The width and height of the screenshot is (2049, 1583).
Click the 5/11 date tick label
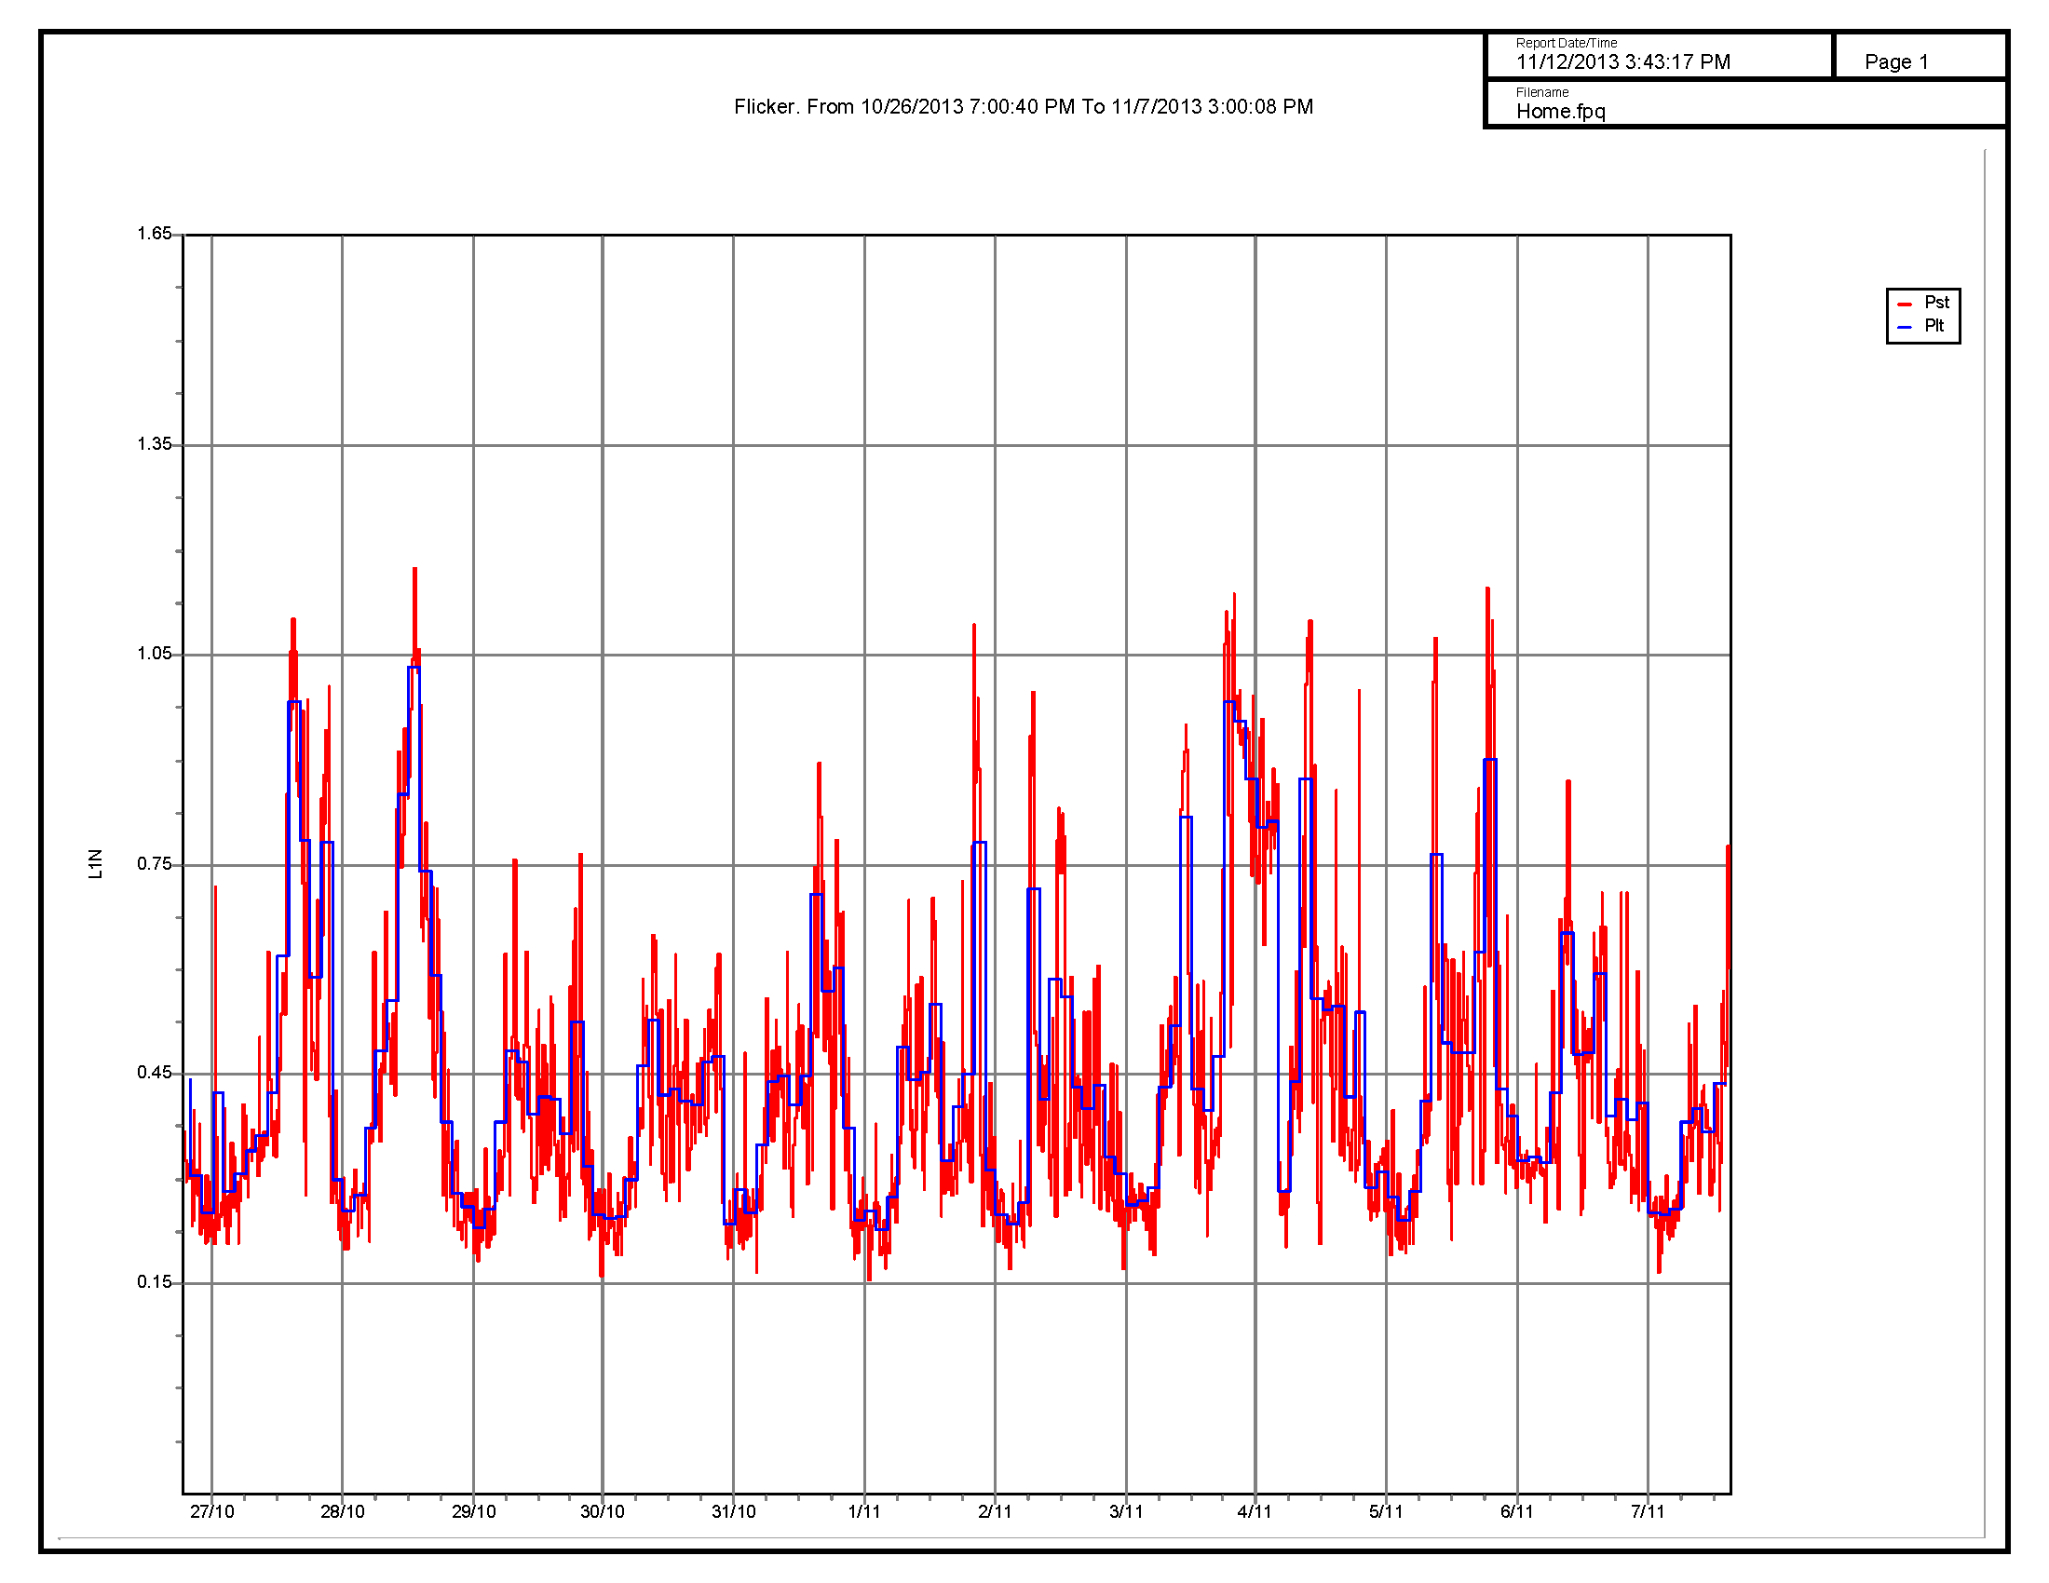click(1386, 1511)
